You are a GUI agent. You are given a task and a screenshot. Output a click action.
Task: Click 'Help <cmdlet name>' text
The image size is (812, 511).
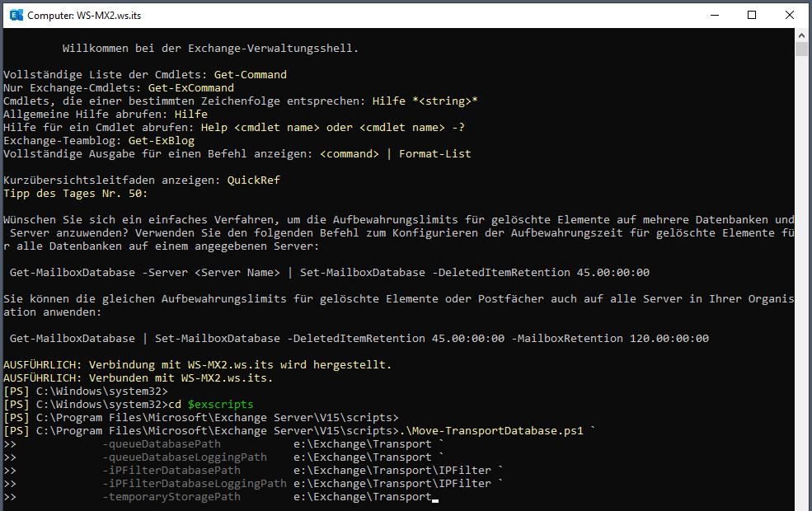(260, 128)
